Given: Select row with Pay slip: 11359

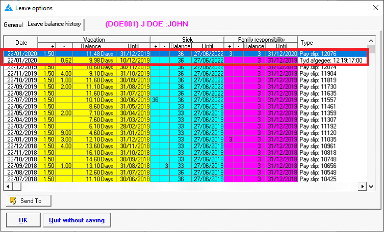Looking at the screenshot, I should point(186,113).
